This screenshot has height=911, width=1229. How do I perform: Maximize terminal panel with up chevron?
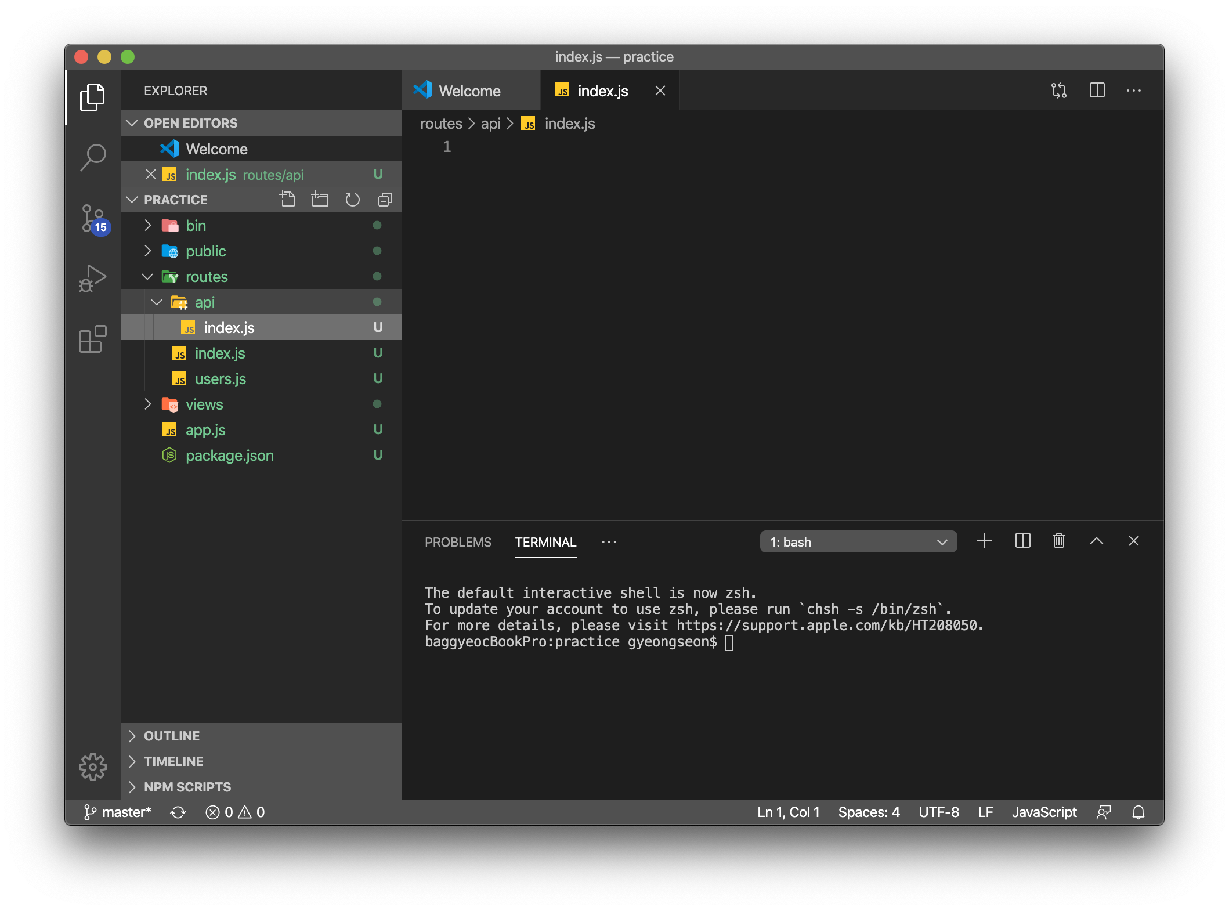click(x=1096, y=541)
